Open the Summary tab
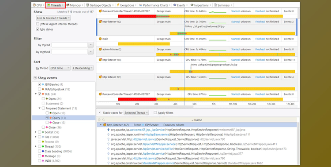This screenshot has width=331, height=167. (223, 5)
